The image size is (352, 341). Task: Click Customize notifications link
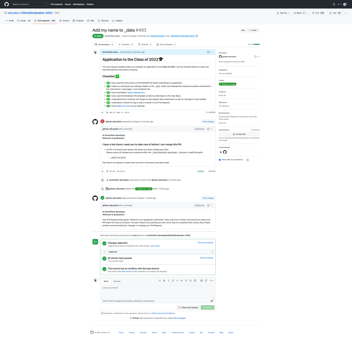[255, 130]
